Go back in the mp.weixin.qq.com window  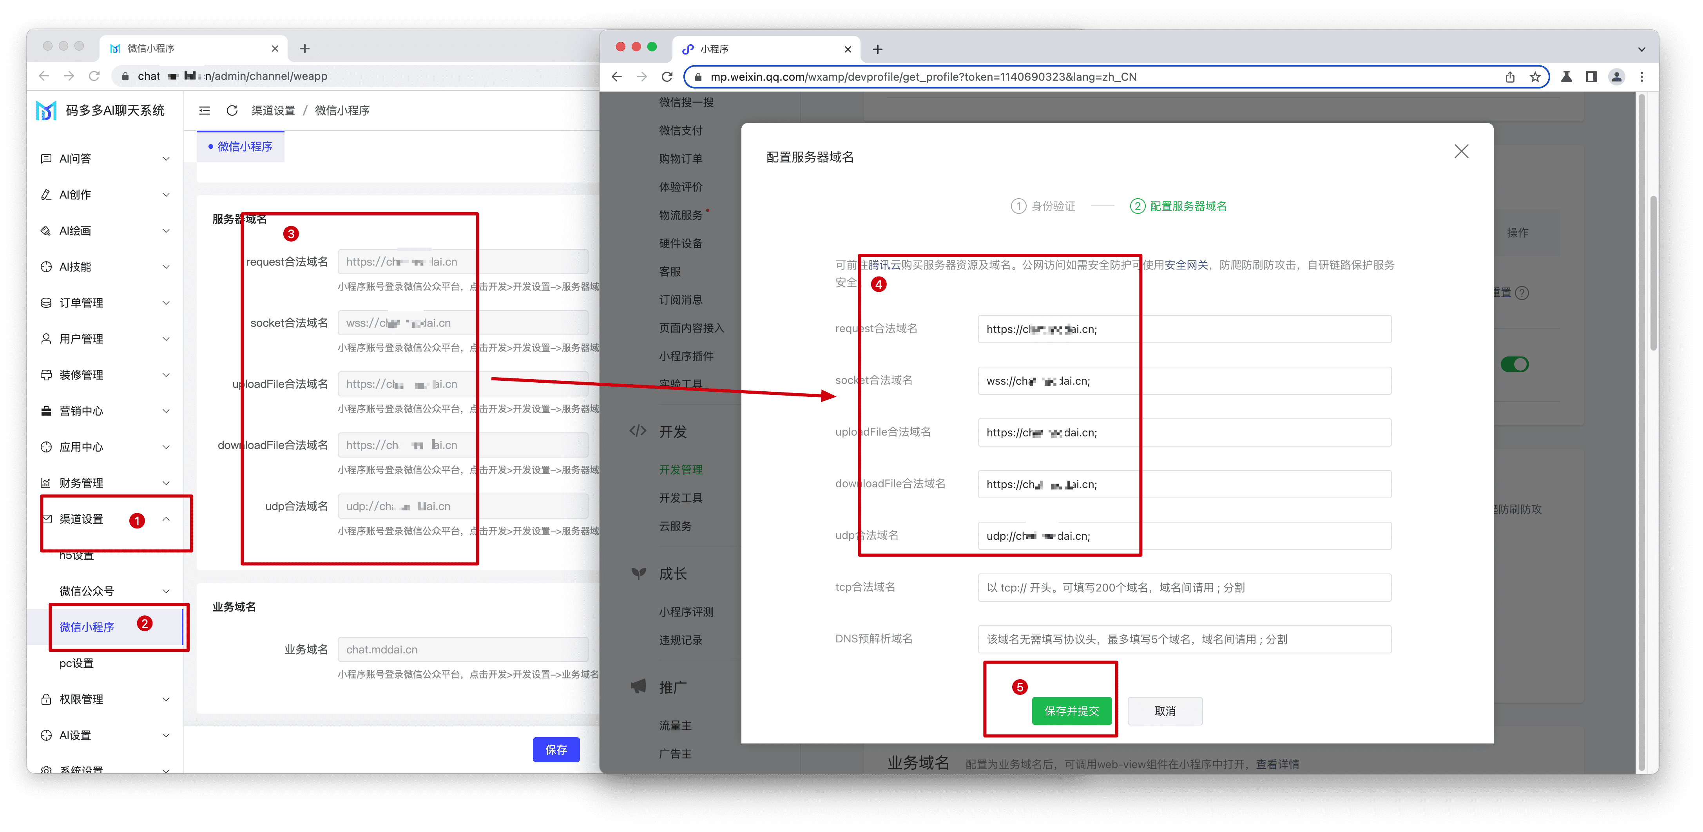click(617, 77)
